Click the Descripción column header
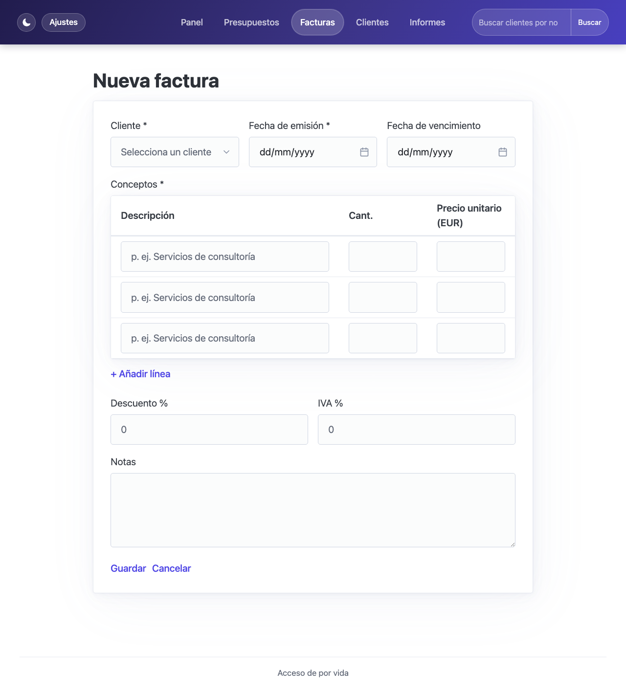626x689 pixels. point(148,215)
